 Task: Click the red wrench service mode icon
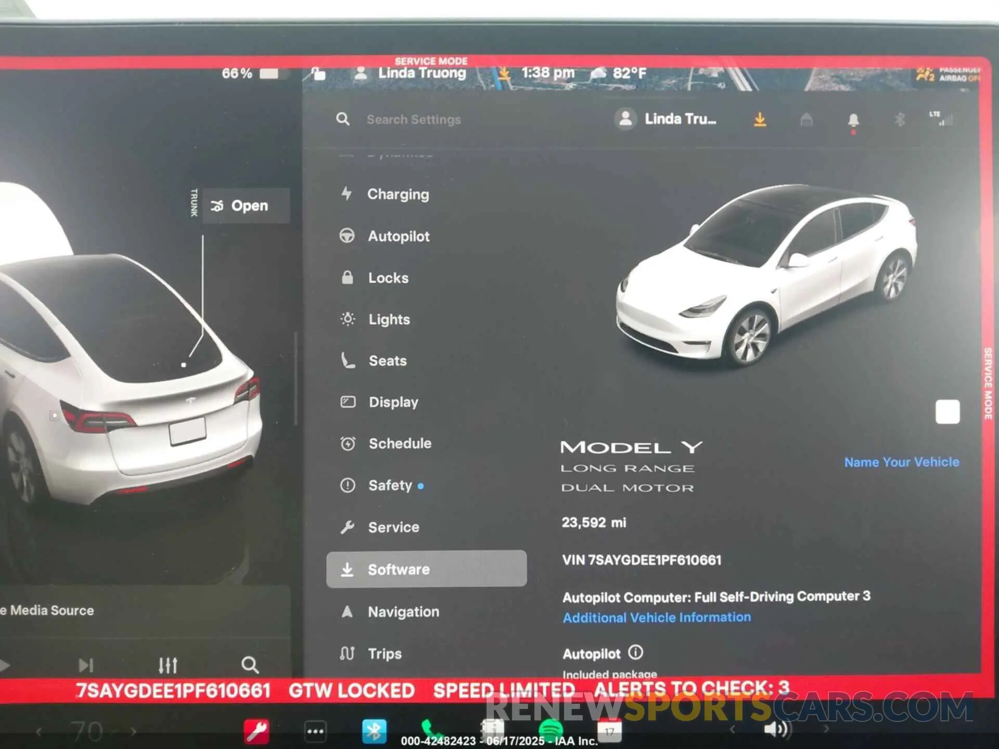[x=257, y=731]
